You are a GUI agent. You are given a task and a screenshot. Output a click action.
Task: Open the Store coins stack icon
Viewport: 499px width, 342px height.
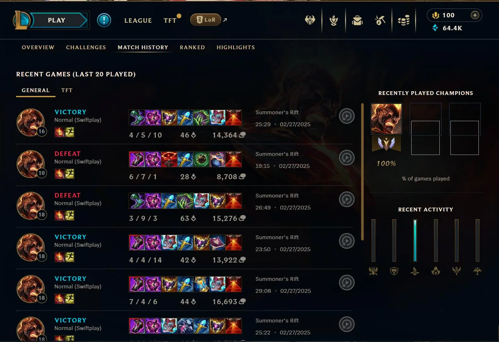pos(404,20)
